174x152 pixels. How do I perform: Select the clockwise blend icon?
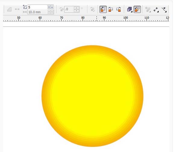[x=111, y=9]
